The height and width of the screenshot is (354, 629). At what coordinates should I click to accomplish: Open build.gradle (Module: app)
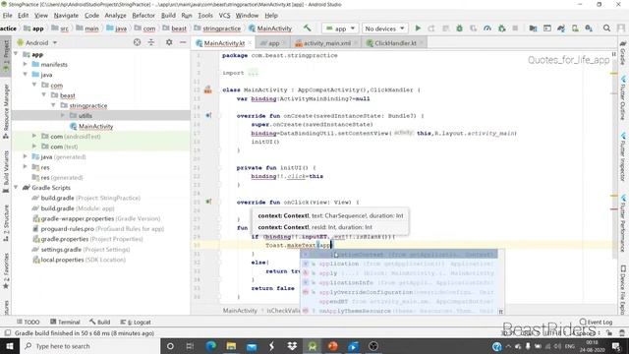pos(78,208)
